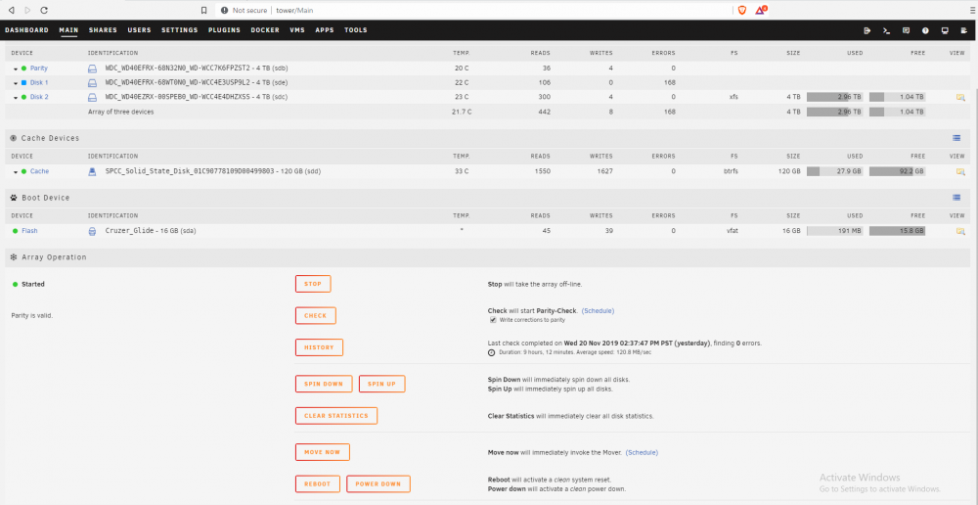This screenshot has width=978, height=505.
Task: Click the Cache green status indicator
Action: tap(24, 171)
